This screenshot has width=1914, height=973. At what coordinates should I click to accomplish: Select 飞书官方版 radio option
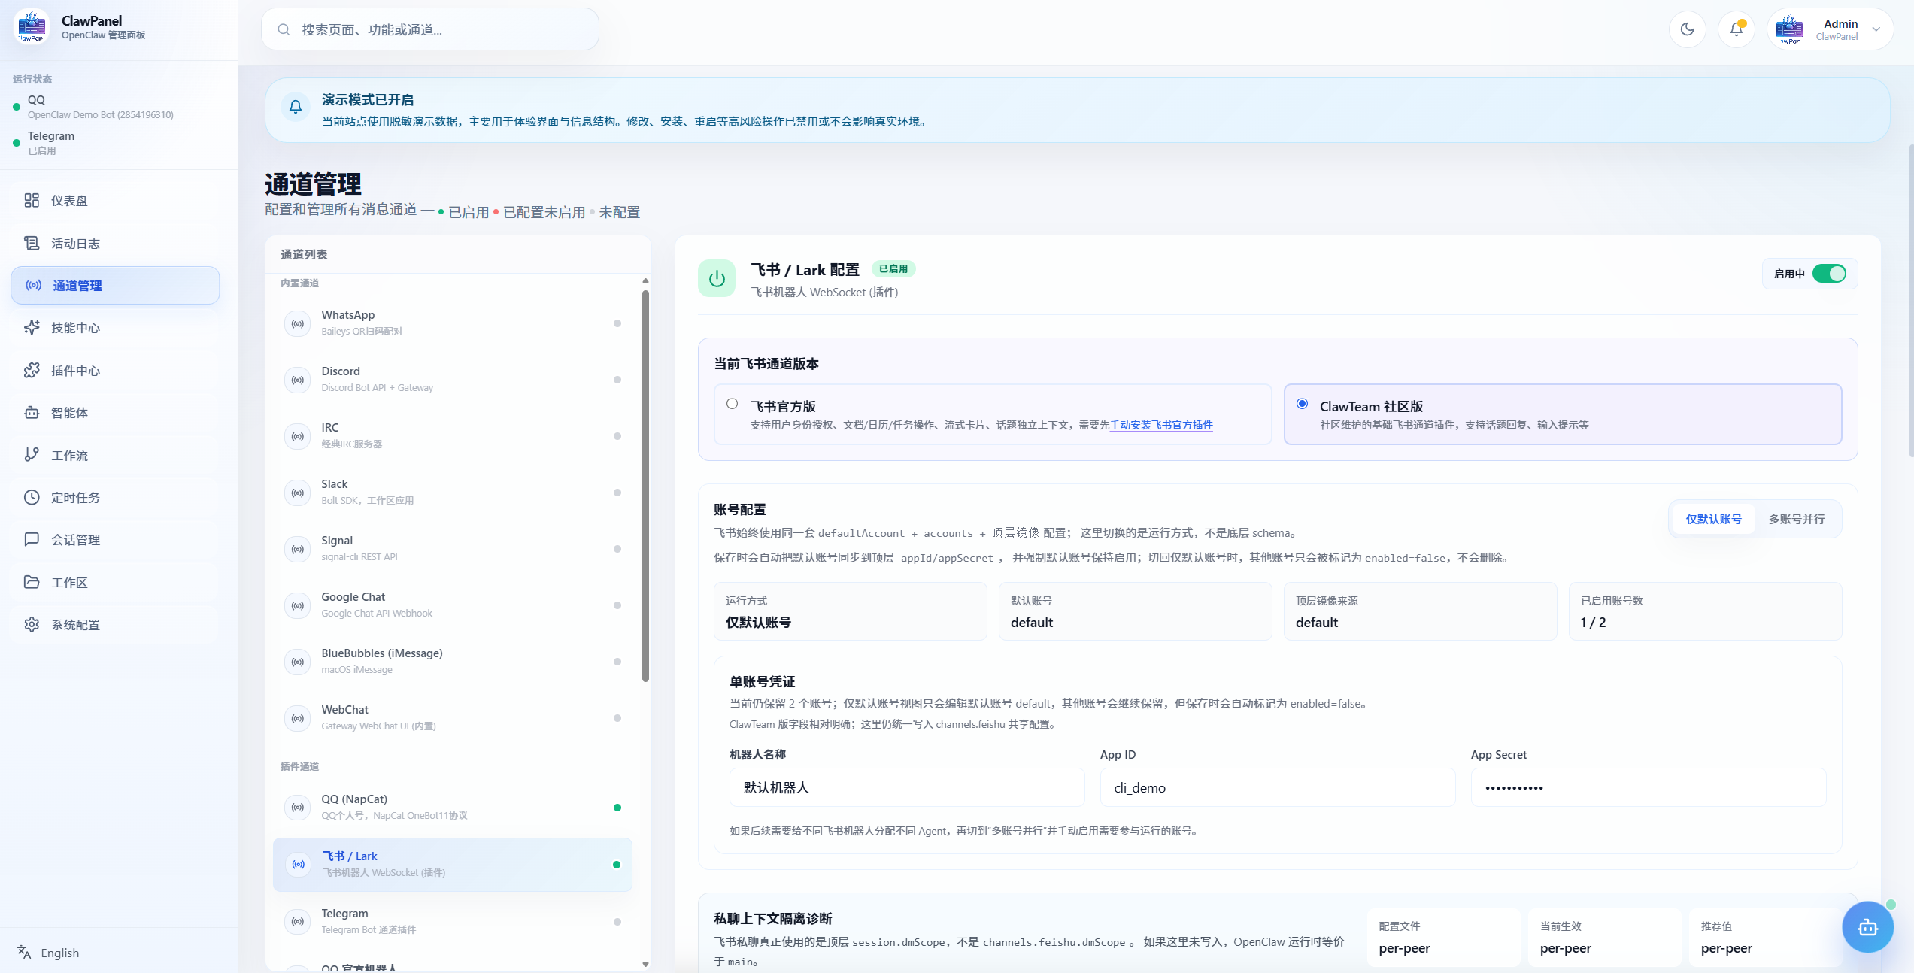click(732, 404)
